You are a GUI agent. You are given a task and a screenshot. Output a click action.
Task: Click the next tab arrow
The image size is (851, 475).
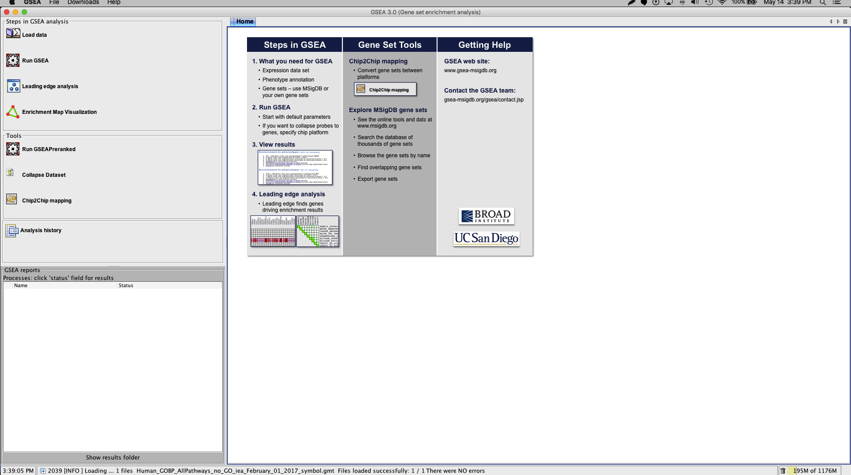tap(838, 21)
